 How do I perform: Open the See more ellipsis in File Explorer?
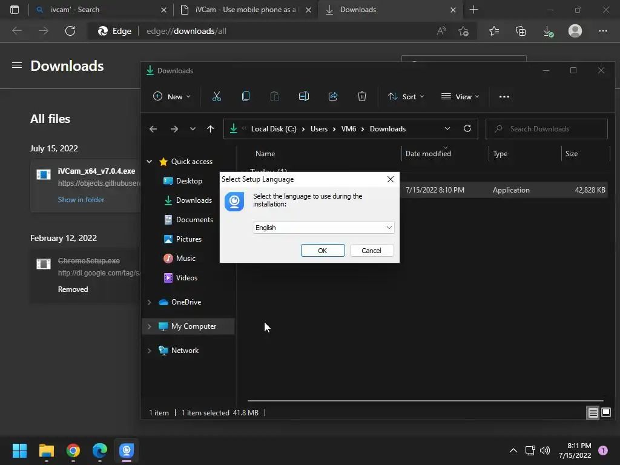(x=504, y=96)
